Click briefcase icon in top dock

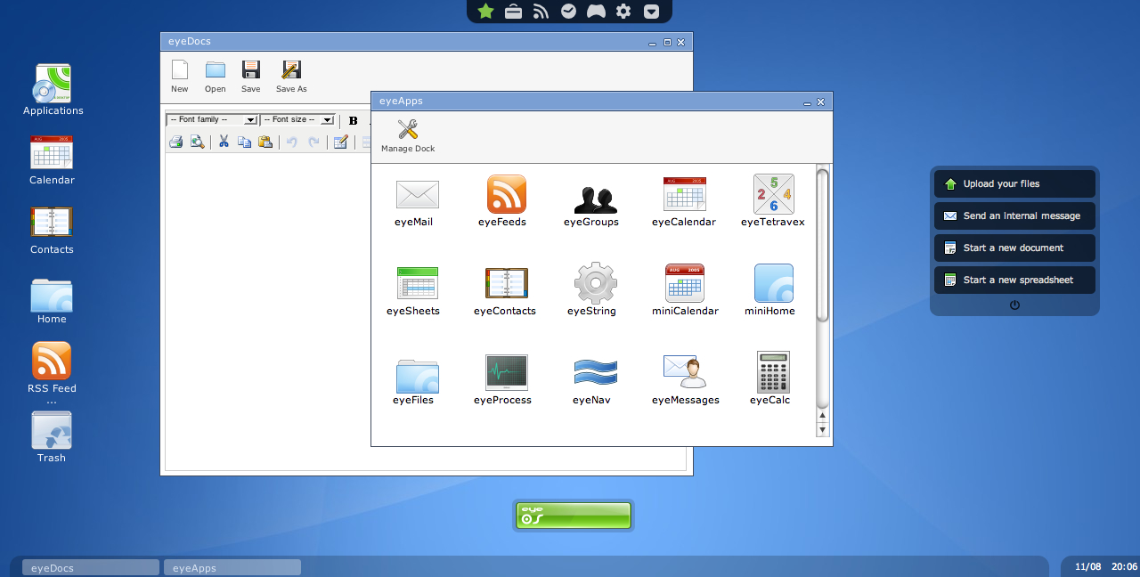click(513, 11)
